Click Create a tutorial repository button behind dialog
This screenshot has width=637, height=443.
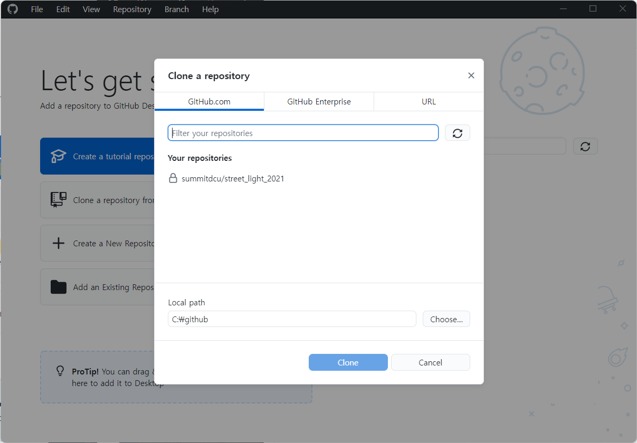coord(97,156)
